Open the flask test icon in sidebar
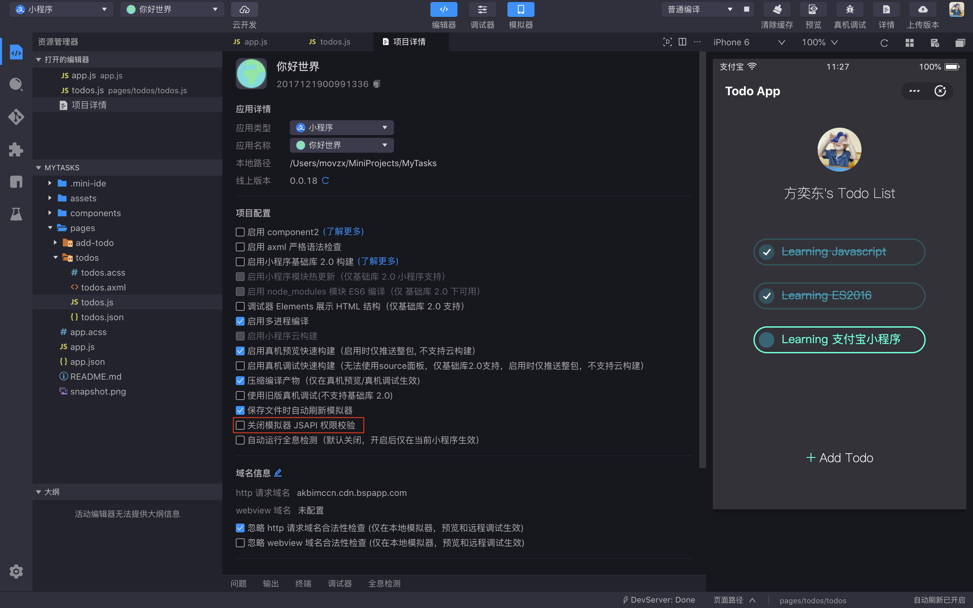The height and width of the screenshot is (608, 973). 16,214
